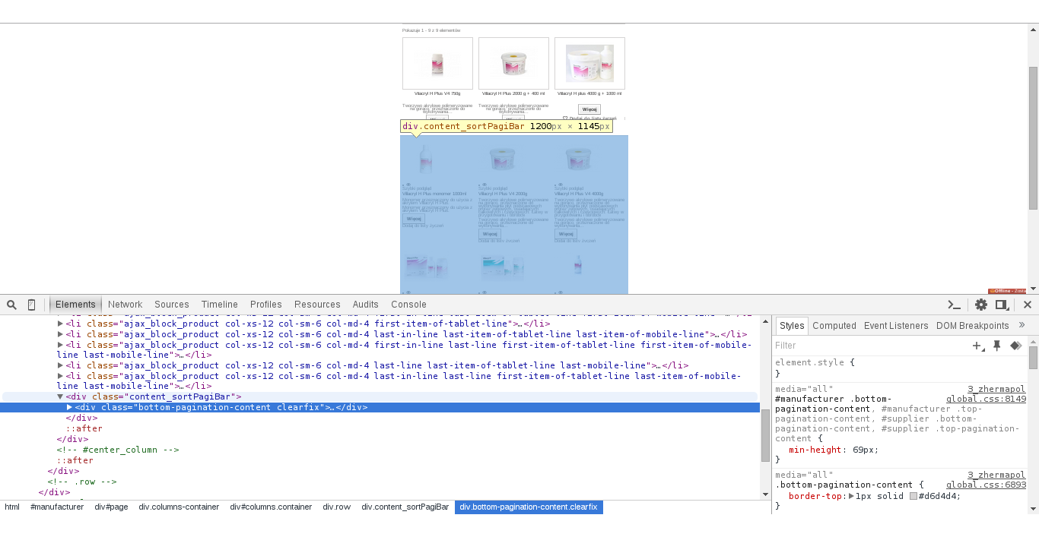Select div.row breadcrumb
This screenshot has width=1039, height=537.
337,507
